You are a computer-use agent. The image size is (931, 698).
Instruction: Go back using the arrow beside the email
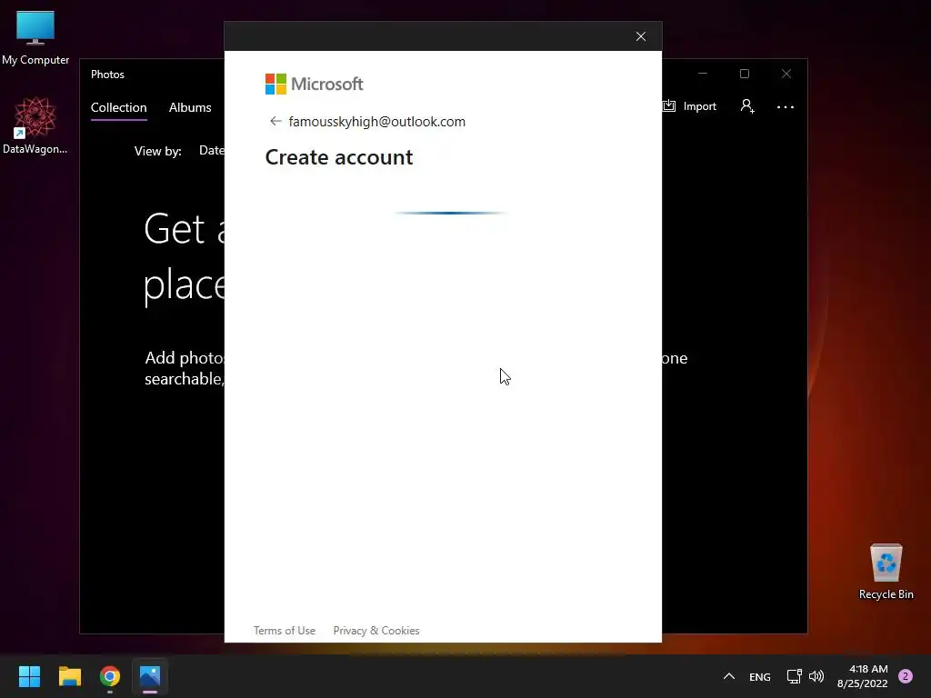pos(275,121)
